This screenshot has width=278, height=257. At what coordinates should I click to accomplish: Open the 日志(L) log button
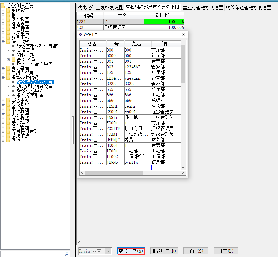(226, 251)
